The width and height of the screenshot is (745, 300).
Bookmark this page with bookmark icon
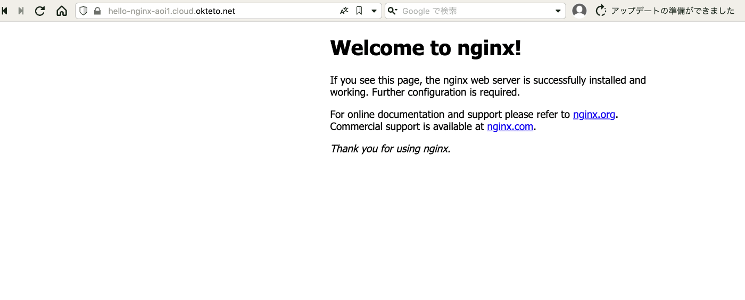[x=359, y=11]
